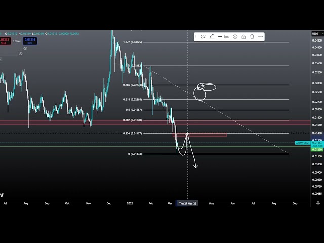Click the red SELL price button
This screenshot has height=243, width=324.
pos(5,40)
